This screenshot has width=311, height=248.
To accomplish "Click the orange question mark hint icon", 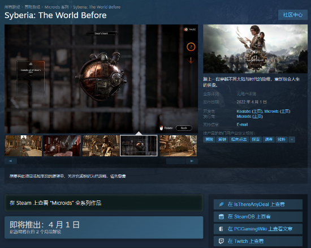I will [191, 47].
